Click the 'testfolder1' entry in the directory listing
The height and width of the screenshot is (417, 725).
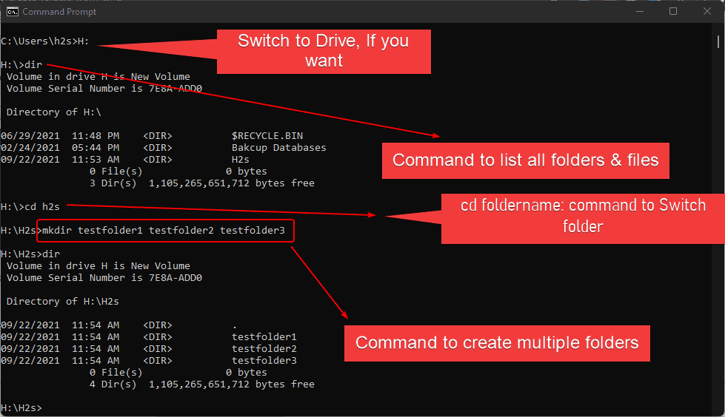[264, 337]
